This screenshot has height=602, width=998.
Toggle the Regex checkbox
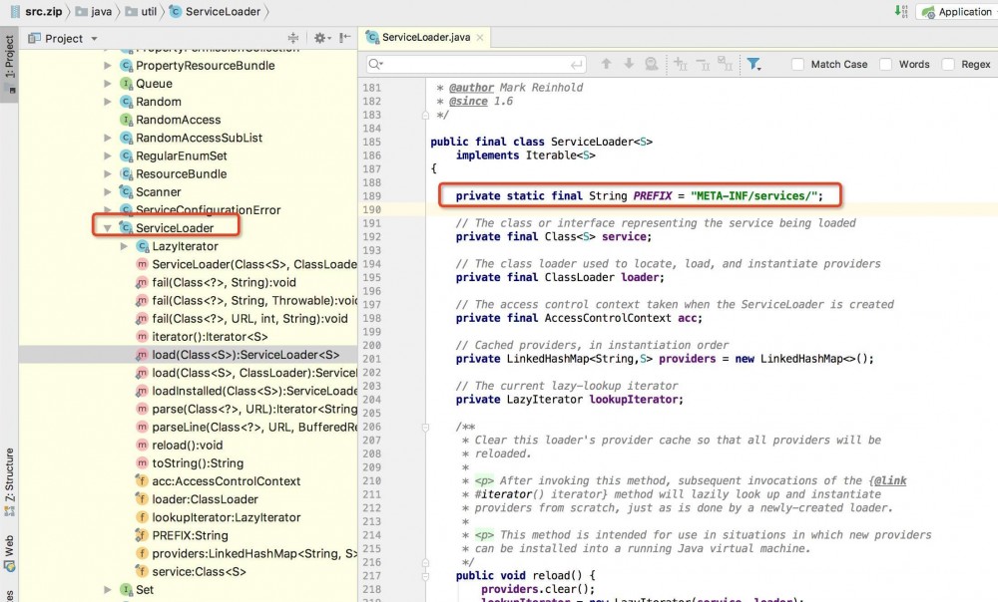click(x=947, y=64)
